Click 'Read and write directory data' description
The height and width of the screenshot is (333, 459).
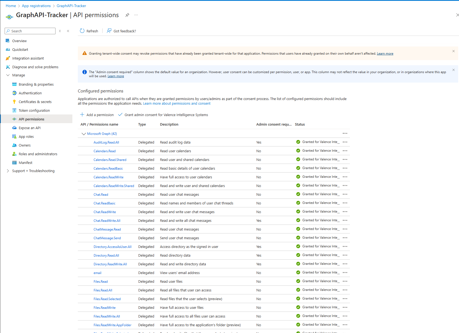(x=183, y=264)
